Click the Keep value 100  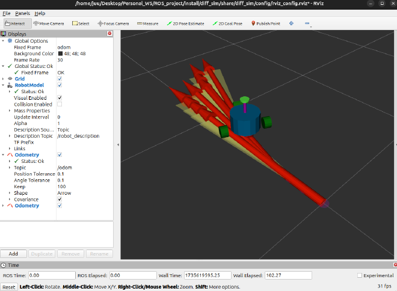[x=61, y=186]
